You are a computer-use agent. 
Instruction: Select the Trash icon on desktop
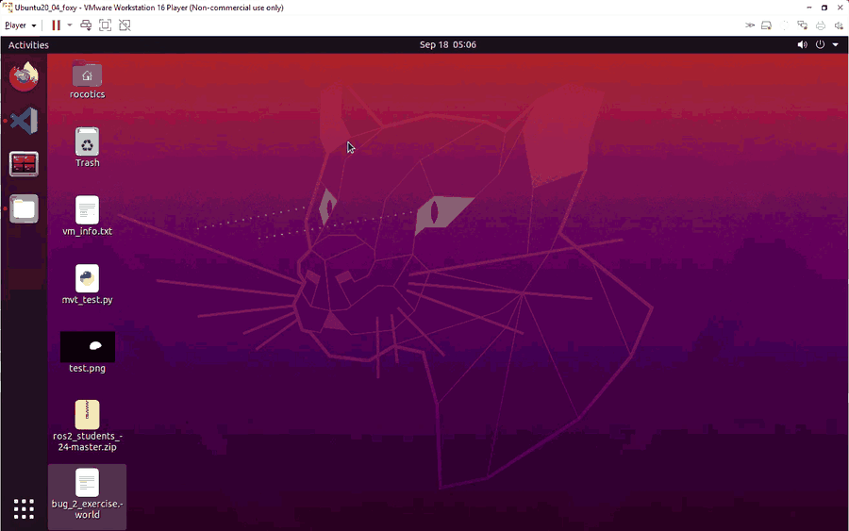tap(87, 141)
